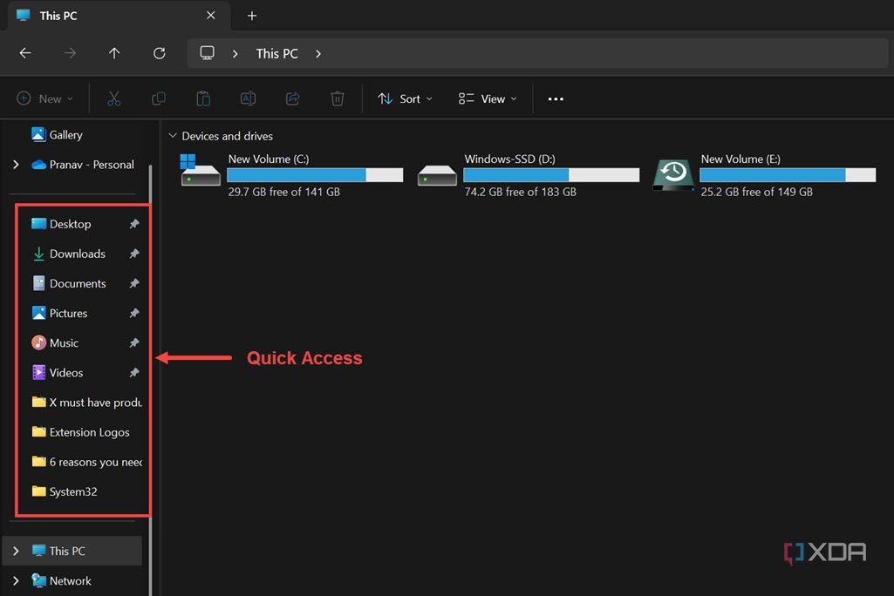
Task: Click the New Volume (E:) drive name
Action: (740, 159)
